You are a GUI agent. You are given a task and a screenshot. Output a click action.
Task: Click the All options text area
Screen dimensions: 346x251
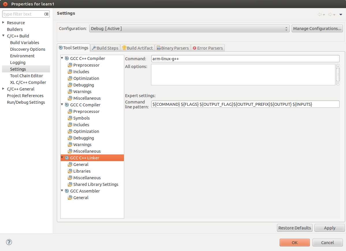[243, 75]
